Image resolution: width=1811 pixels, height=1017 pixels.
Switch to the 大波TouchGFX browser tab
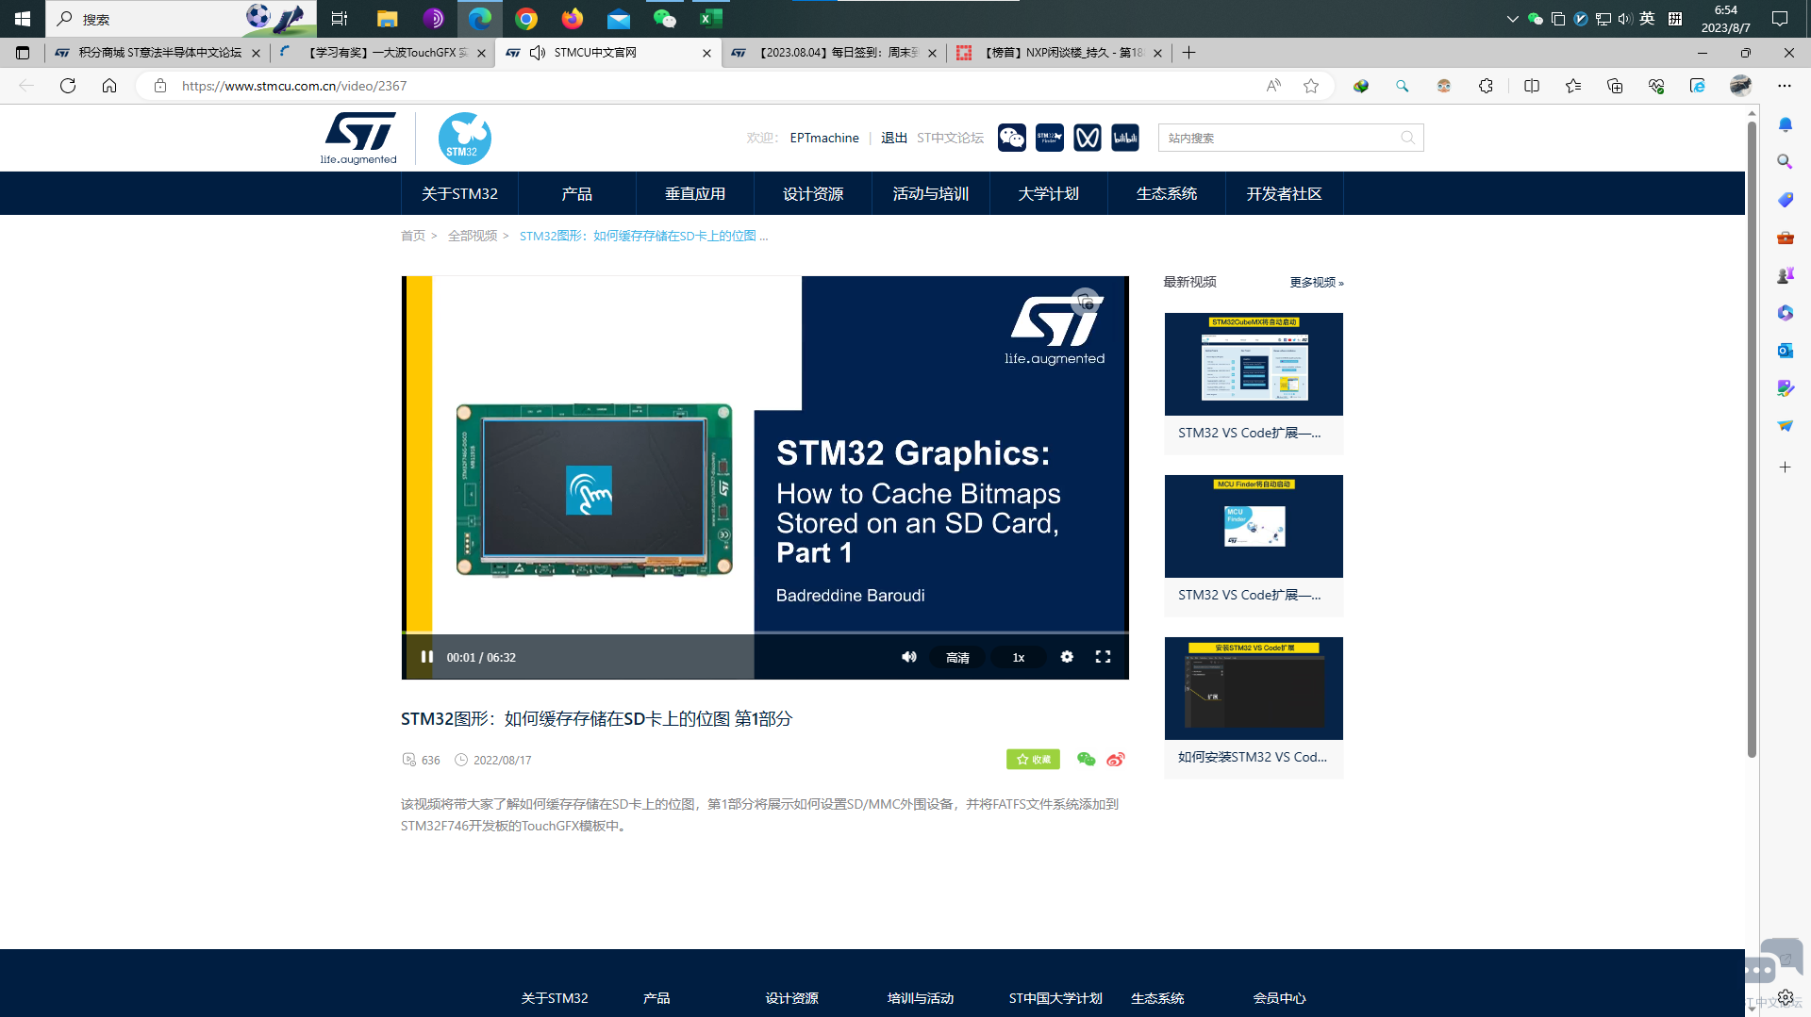pos(383,53)
